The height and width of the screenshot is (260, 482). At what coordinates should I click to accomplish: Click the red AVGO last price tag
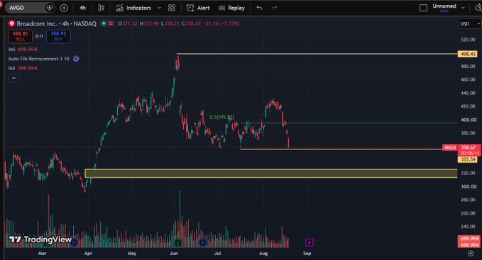[450, 147]
